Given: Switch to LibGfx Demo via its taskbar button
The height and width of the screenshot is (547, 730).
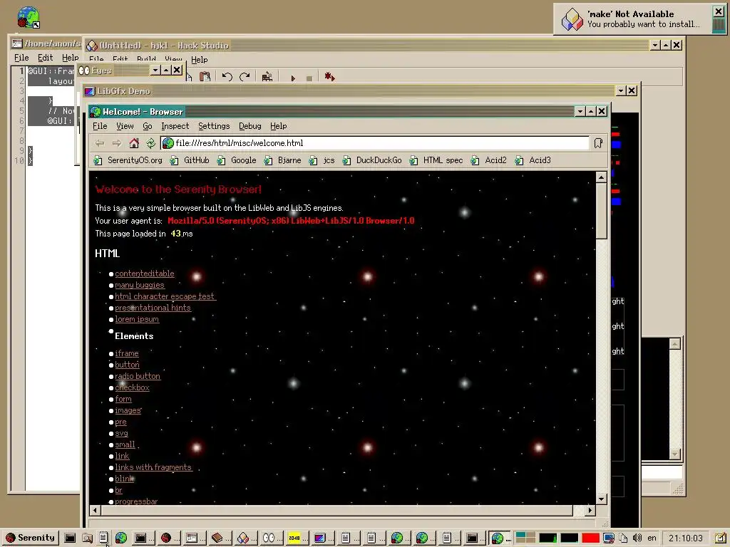Looking at the screenshot, I should pos(322,538).
